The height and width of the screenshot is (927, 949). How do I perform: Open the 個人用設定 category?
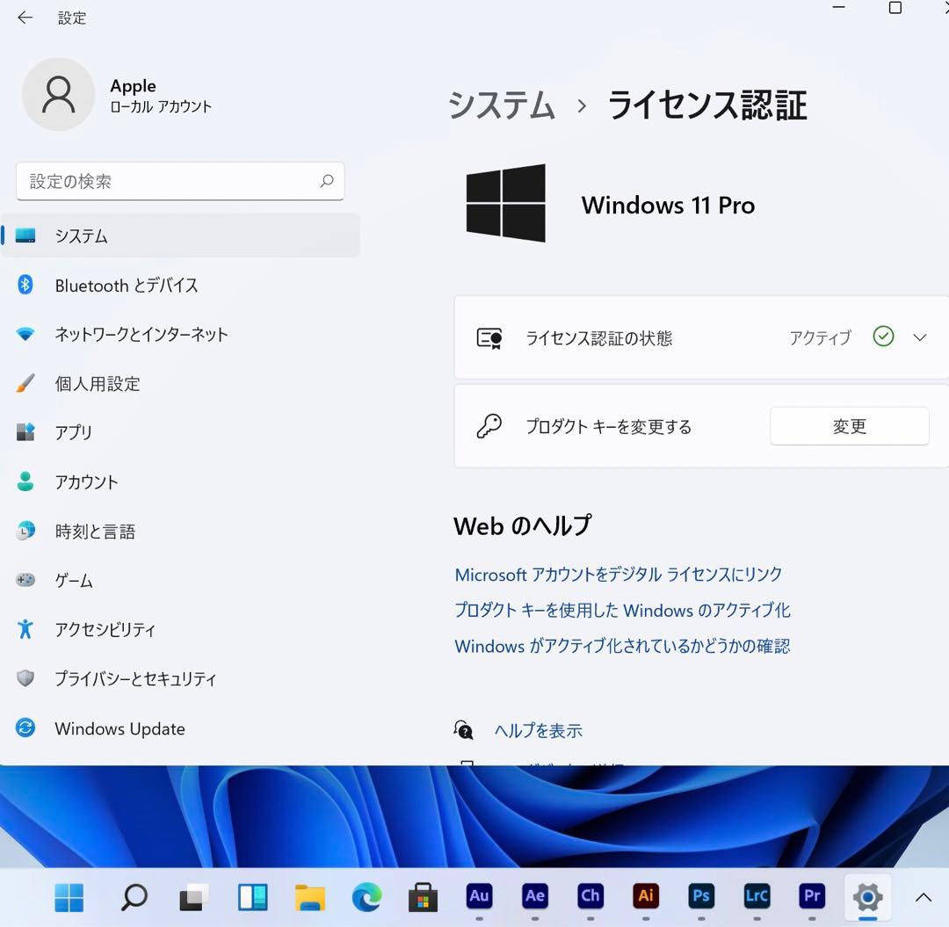[98, 383]
